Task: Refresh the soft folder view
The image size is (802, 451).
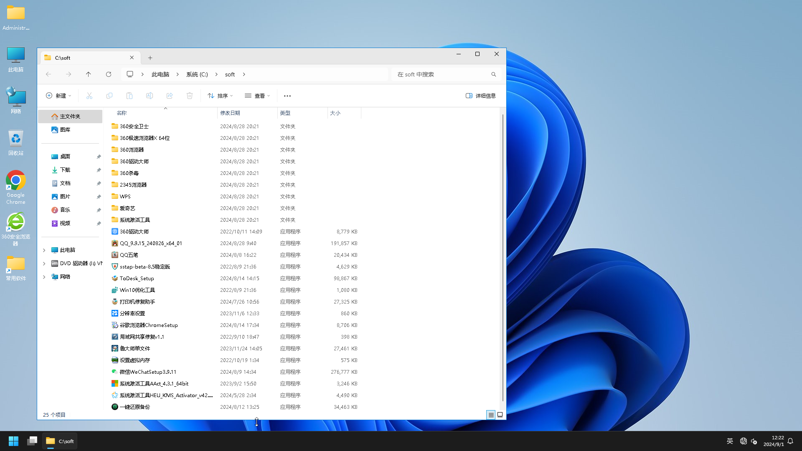Action: 109,74
